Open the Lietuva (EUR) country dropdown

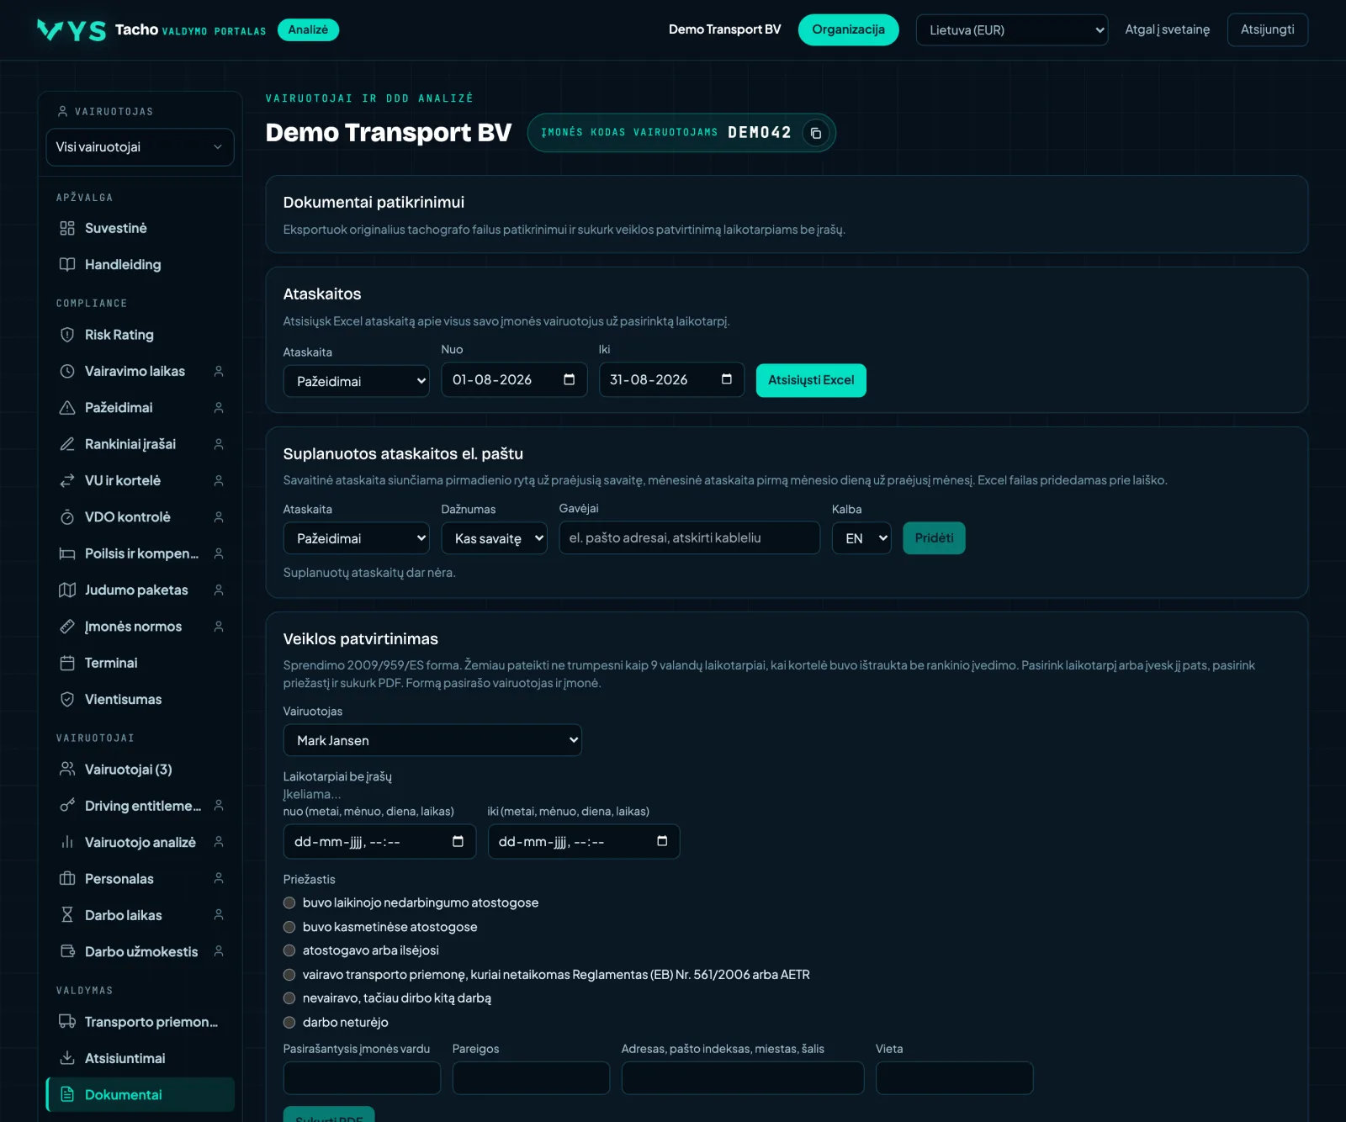click(1012, 30)
